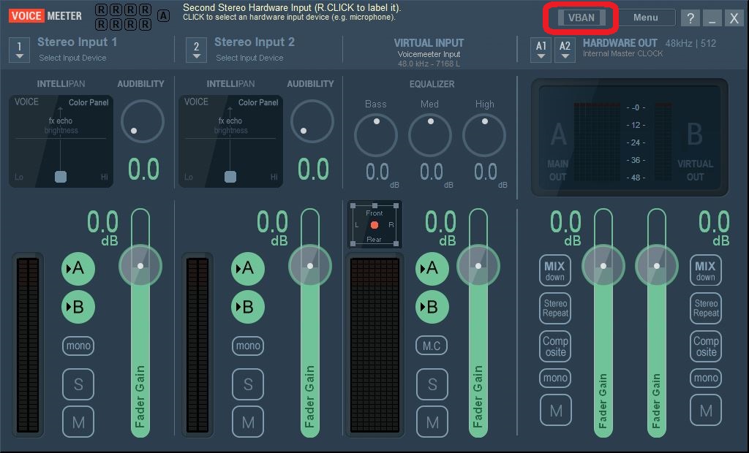Toggle Stereo Input 1 routing to bus A
Image resolution: width=749 pixels, height=453 pixels.
click(x=78, y=269)
